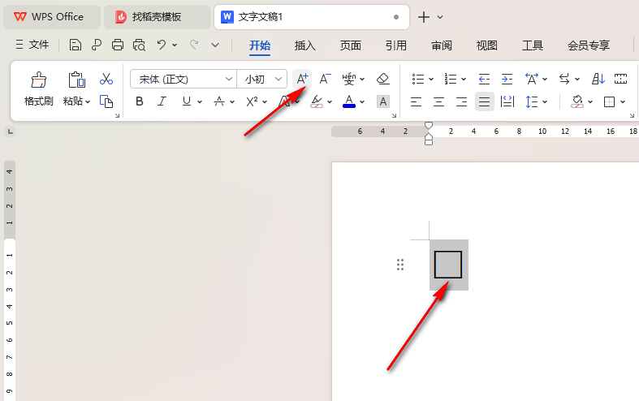Open the font size box 小初
This screenshot has height=401, width=639.
[x=262, y=79]
